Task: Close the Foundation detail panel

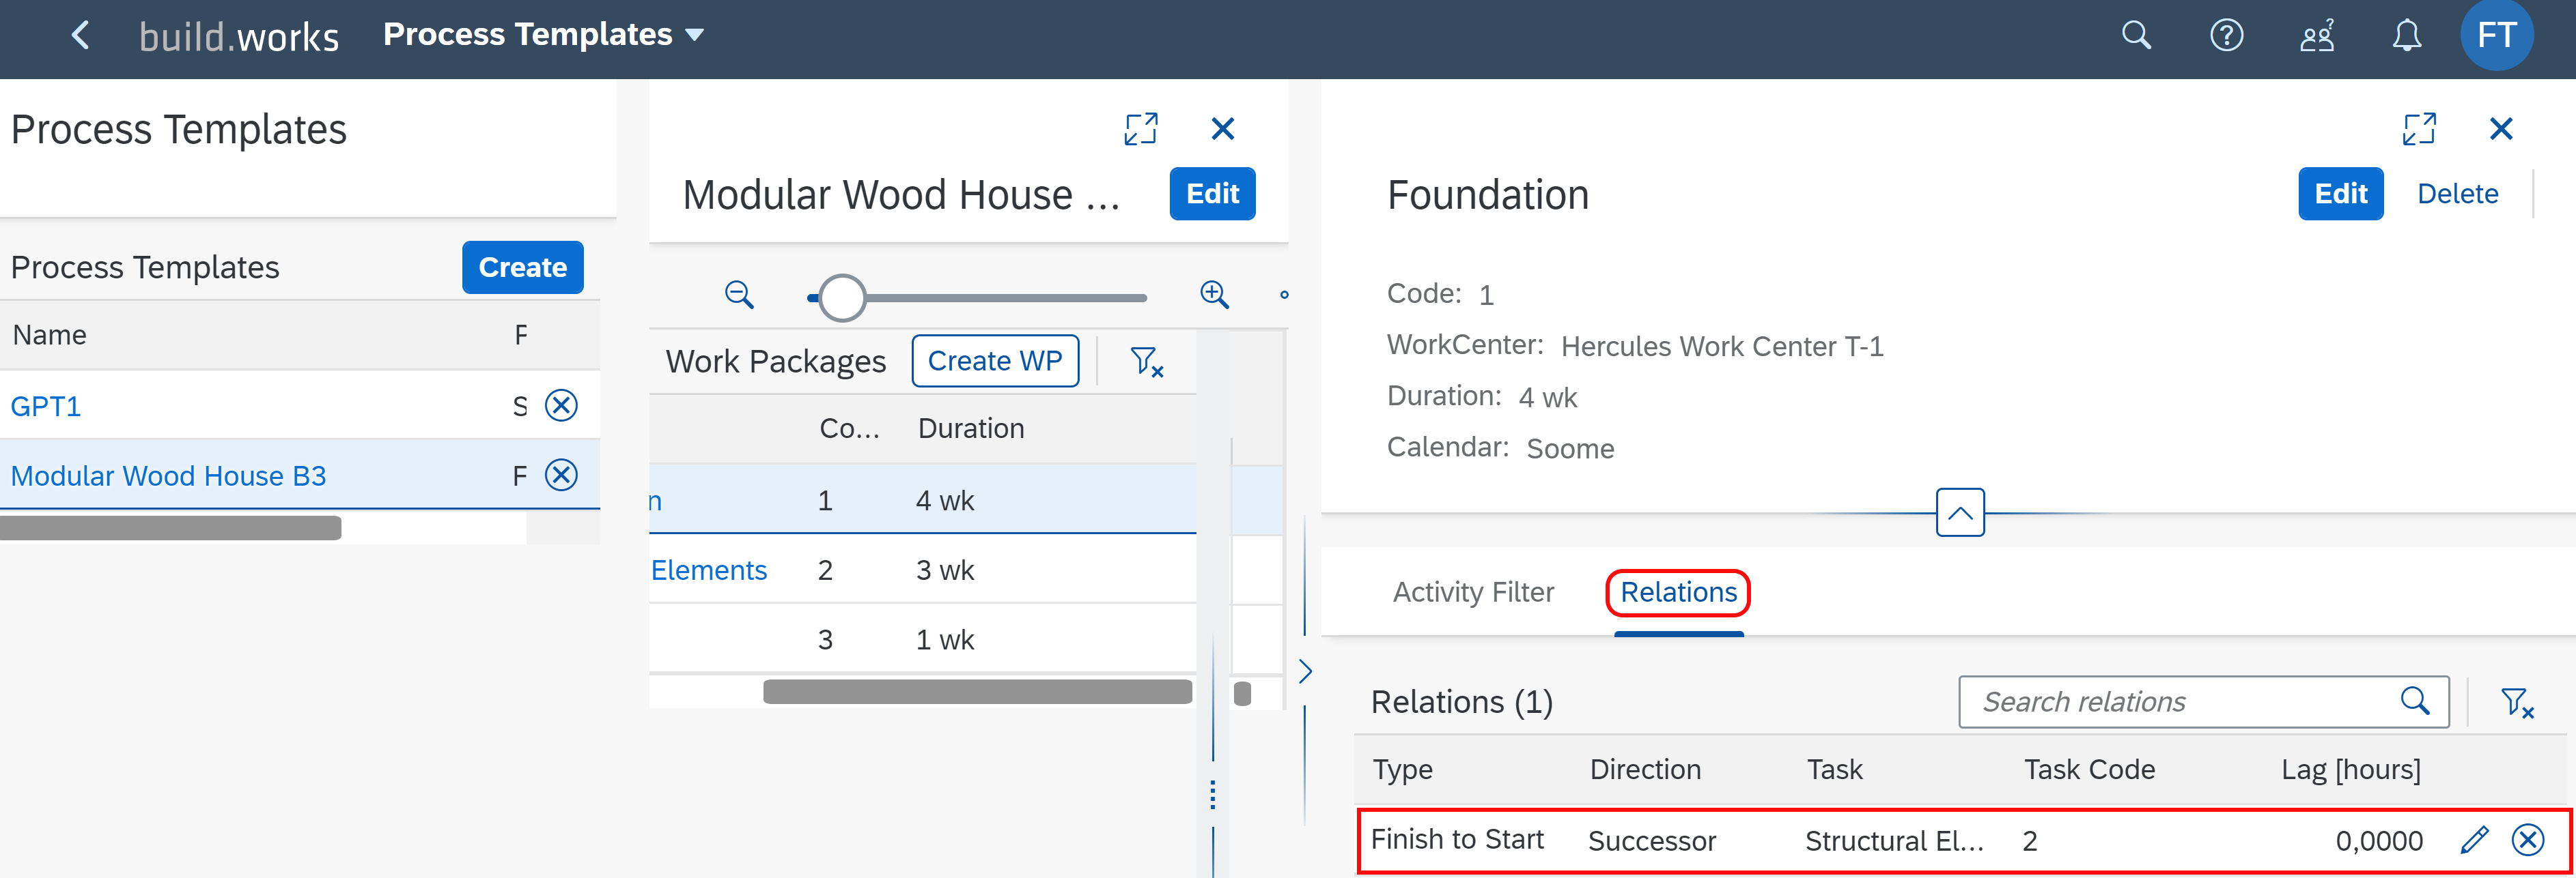Action: pyautogui.click(x=2501, y=129)
